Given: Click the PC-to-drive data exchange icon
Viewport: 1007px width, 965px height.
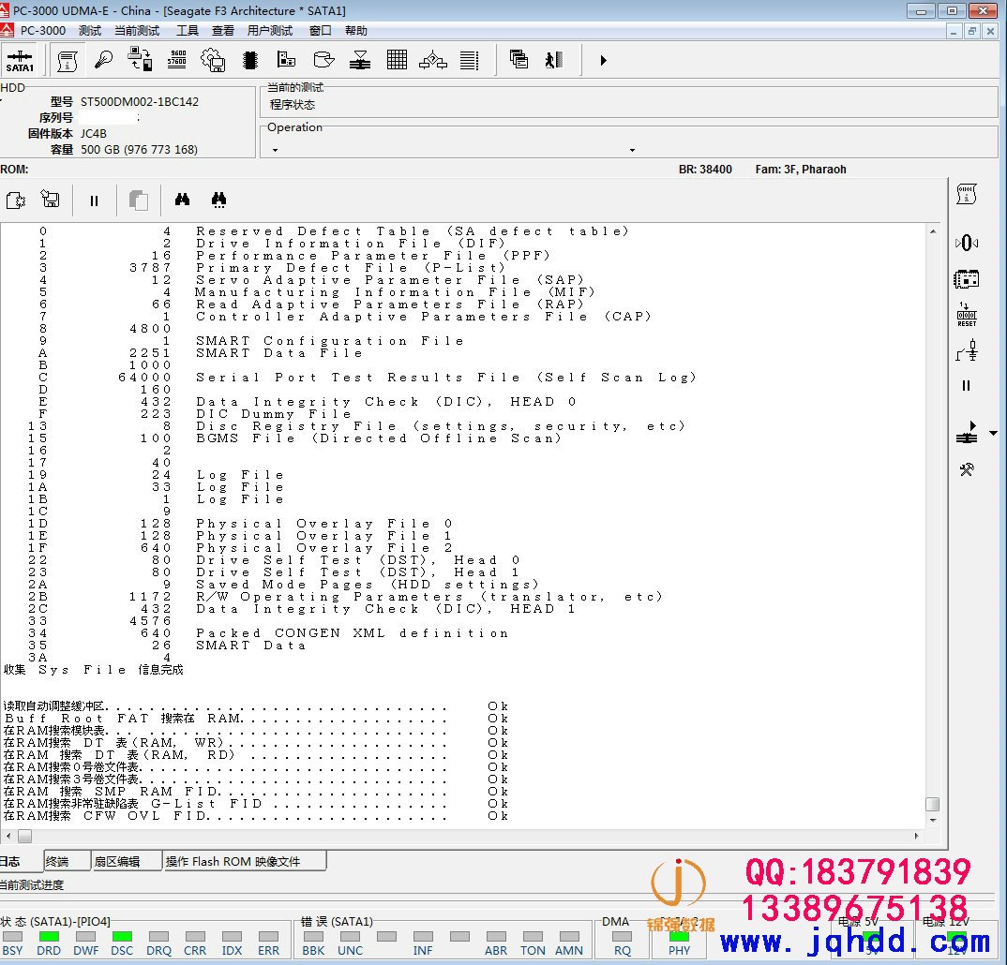Looking at the screenshot, I should [x=140, y=60].
